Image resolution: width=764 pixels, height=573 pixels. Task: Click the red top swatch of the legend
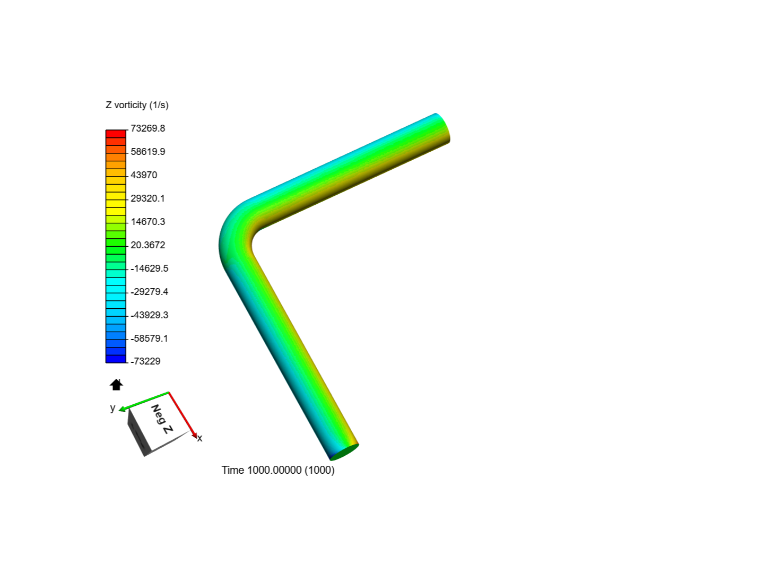(116, 134)
